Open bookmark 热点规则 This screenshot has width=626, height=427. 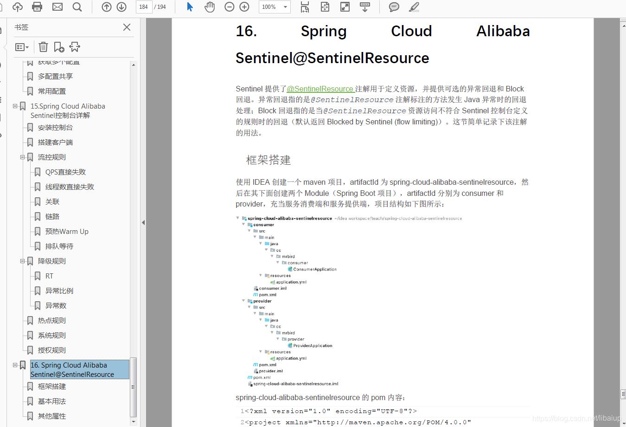[x=52, y=321]
